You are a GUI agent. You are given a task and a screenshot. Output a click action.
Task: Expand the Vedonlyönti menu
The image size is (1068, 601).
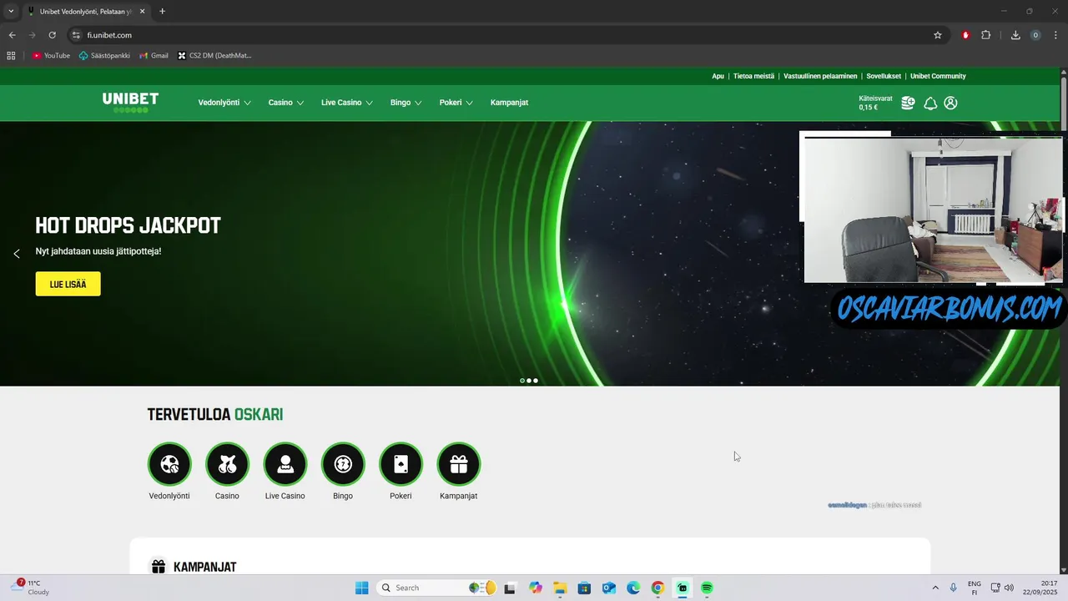tap(224, 103)
